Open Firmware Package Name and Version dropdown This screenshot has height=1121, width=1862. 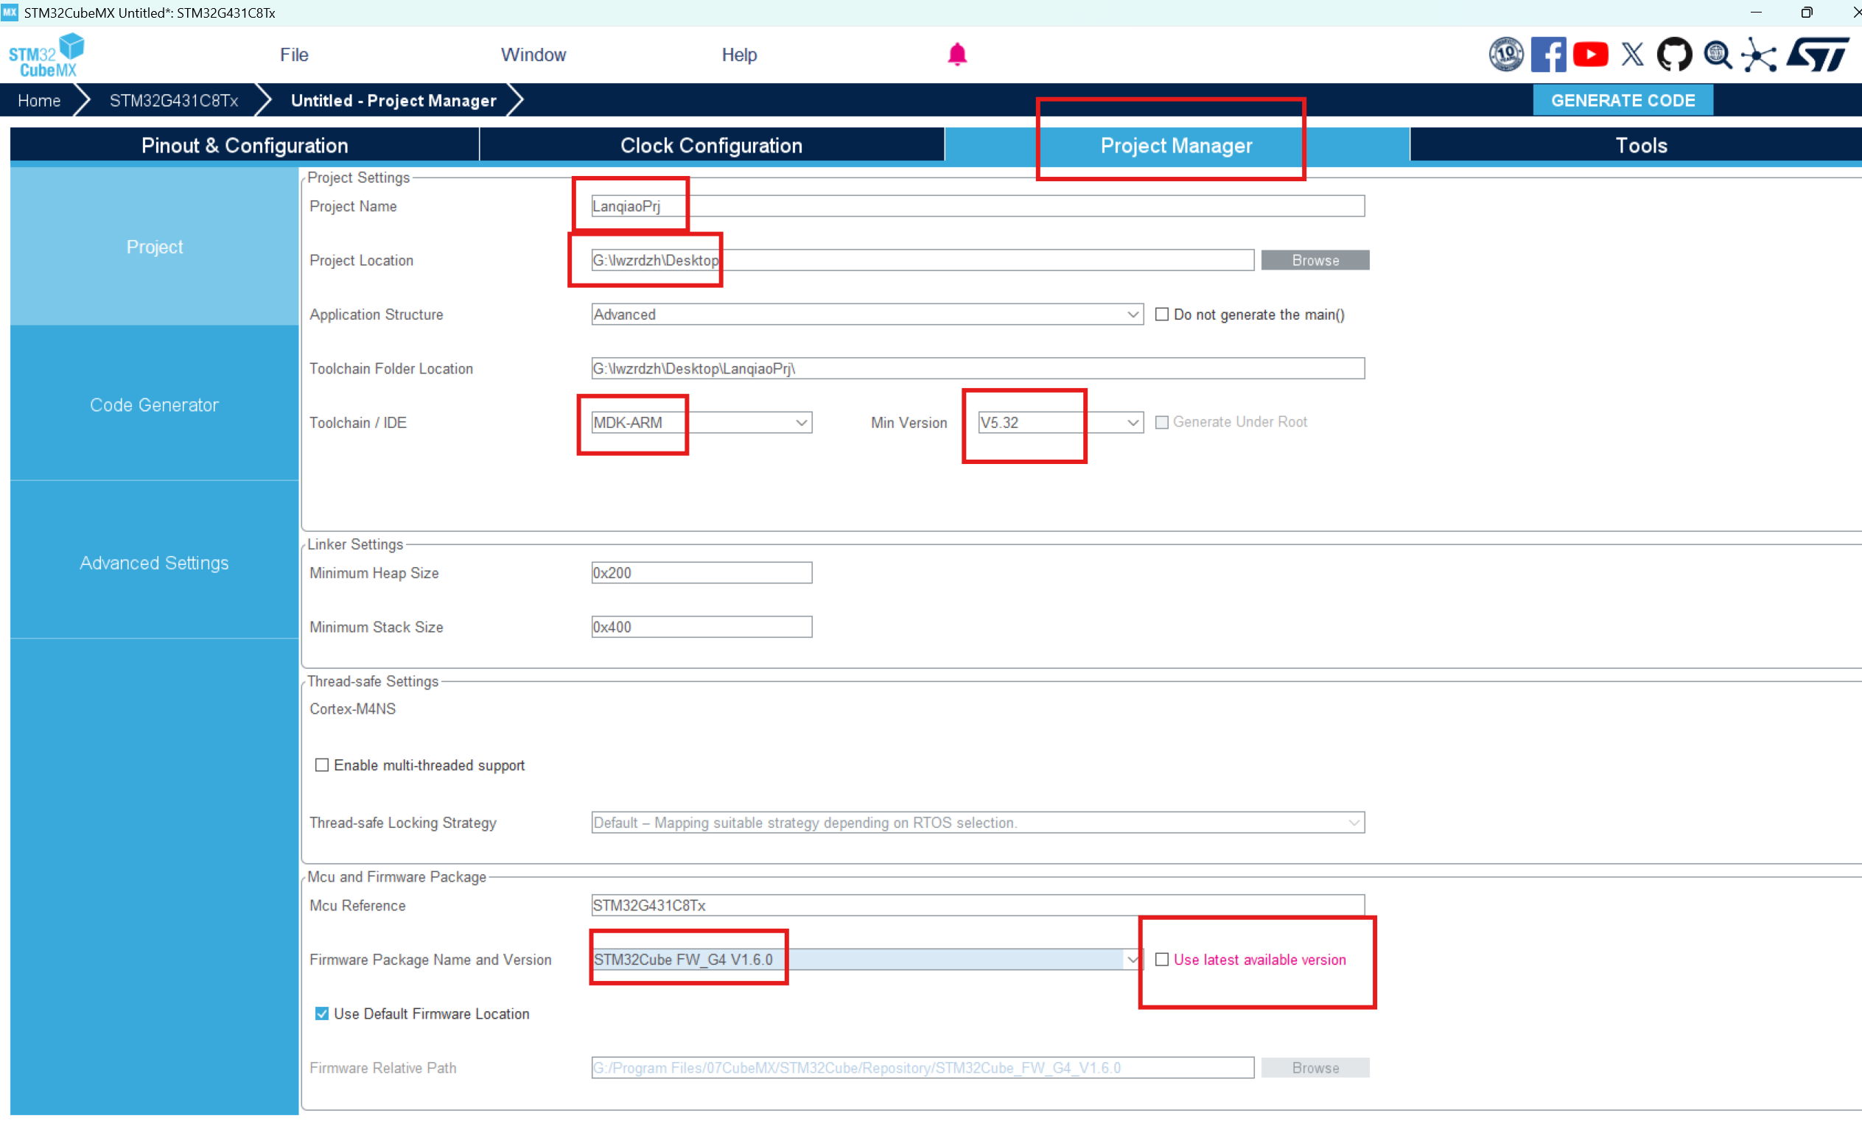tap(867, 960)
